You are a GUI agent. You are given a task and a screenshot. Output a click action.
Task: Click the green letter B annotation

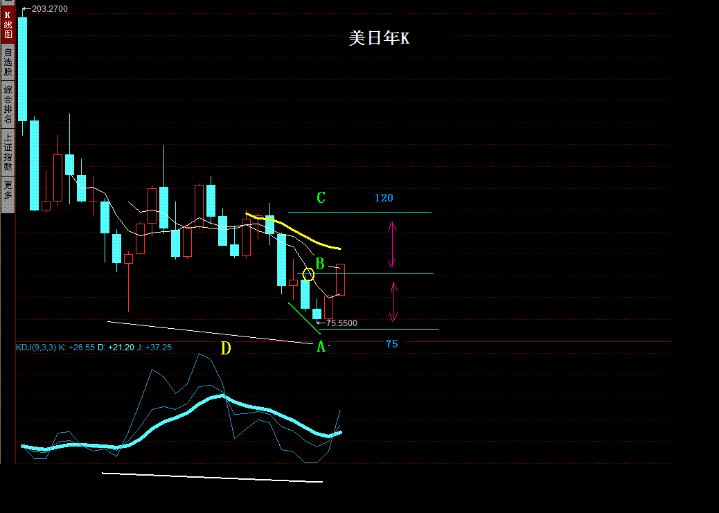click(320, 264)
